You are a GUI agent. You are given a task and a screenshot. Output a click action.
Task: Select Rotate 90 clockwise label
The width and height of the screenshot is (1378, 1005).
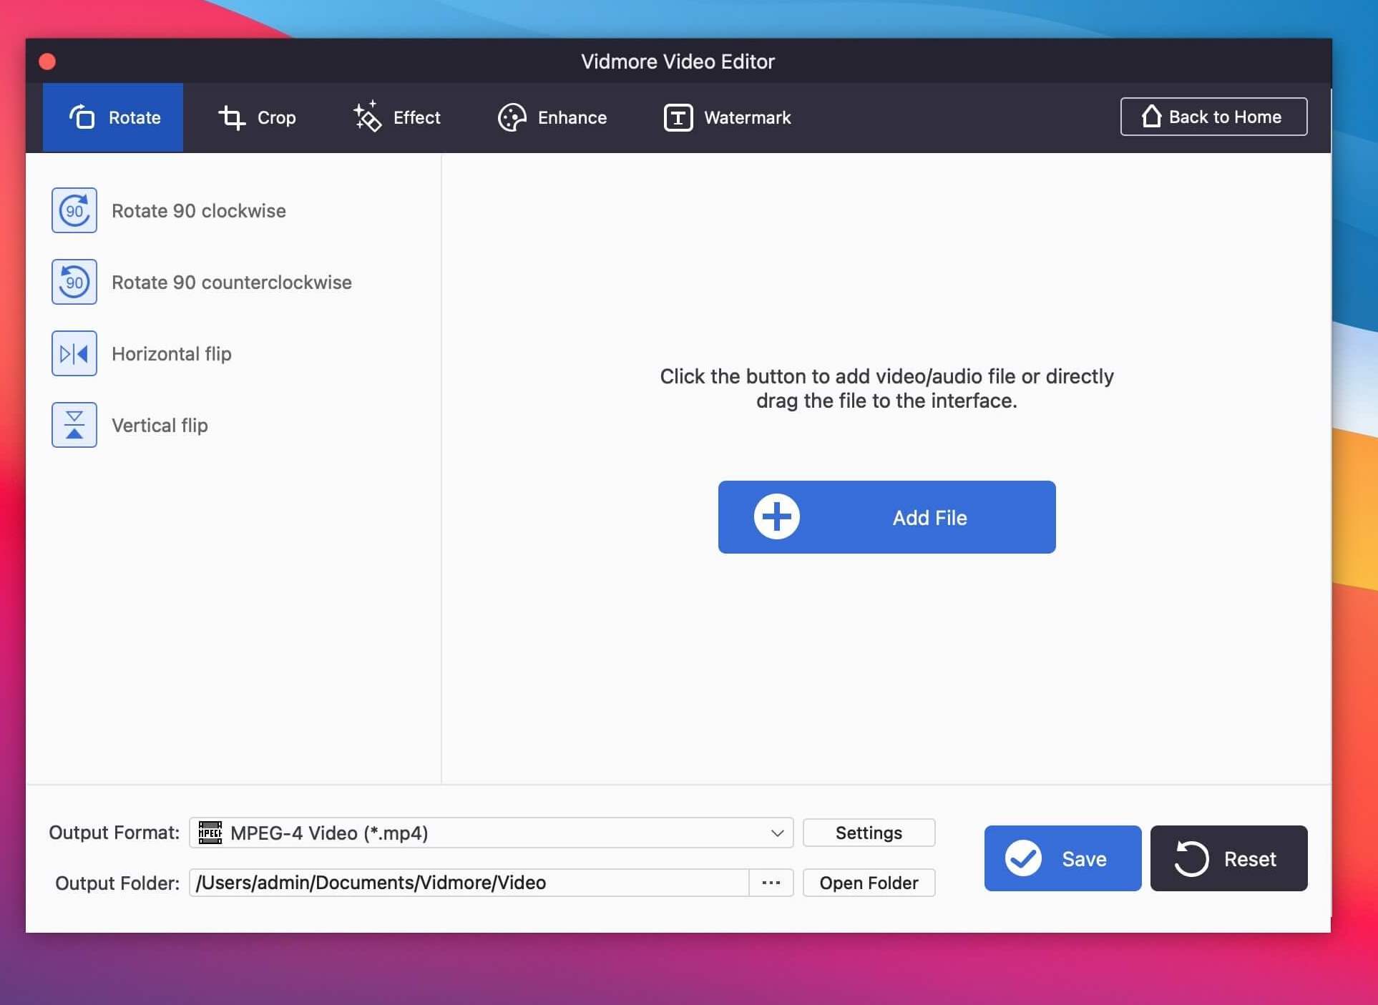tap(199, 211)
